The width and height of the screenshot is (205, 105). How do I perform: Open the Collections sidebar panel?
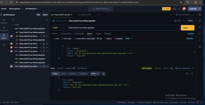point(4,21)
